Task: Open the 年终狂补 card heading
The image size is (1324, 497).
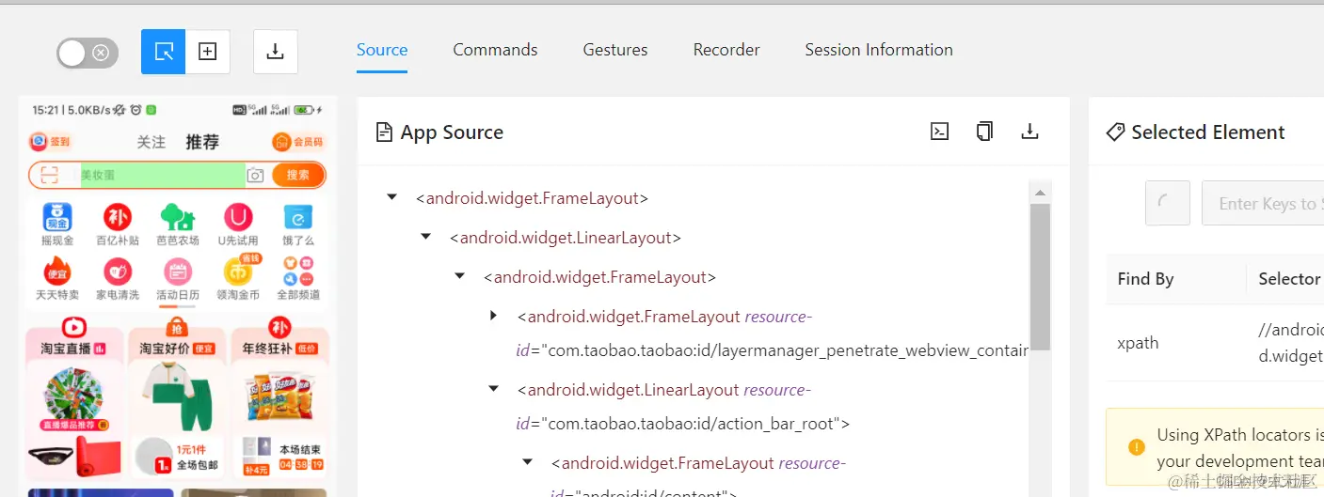Action: (x=279, y=349)
